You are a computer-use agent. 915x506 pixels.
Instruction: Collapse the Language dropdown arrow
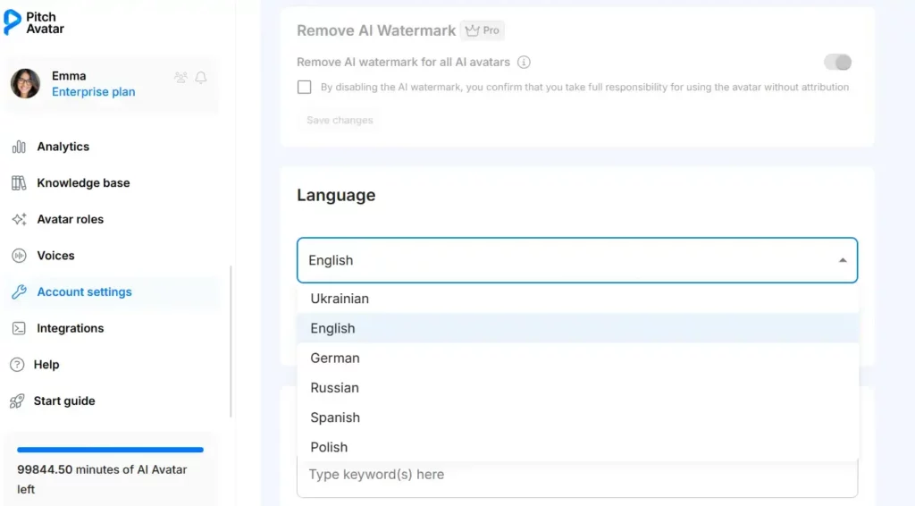842,260
